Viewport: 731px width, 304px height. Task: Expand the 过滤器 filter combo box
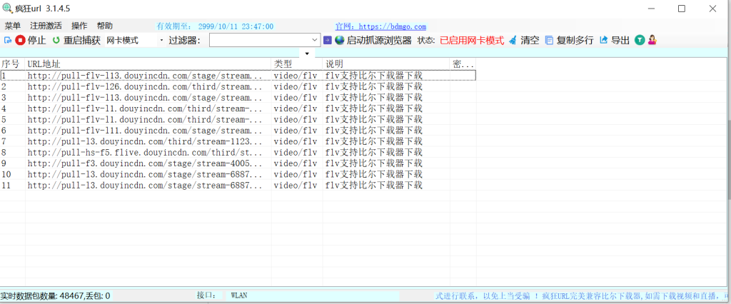[x=315, y=40]
